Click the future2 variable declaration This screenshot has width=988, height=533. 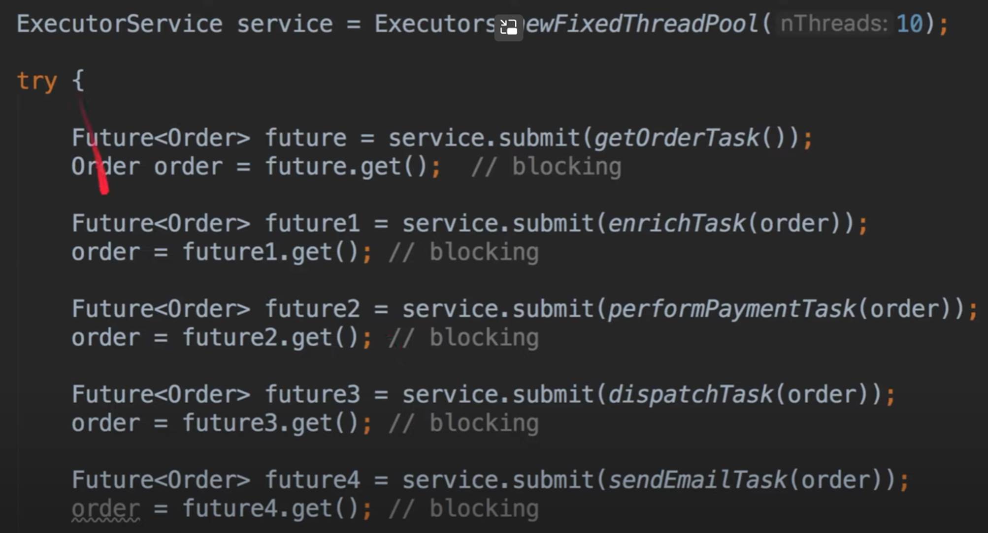(x=313, y=309)
